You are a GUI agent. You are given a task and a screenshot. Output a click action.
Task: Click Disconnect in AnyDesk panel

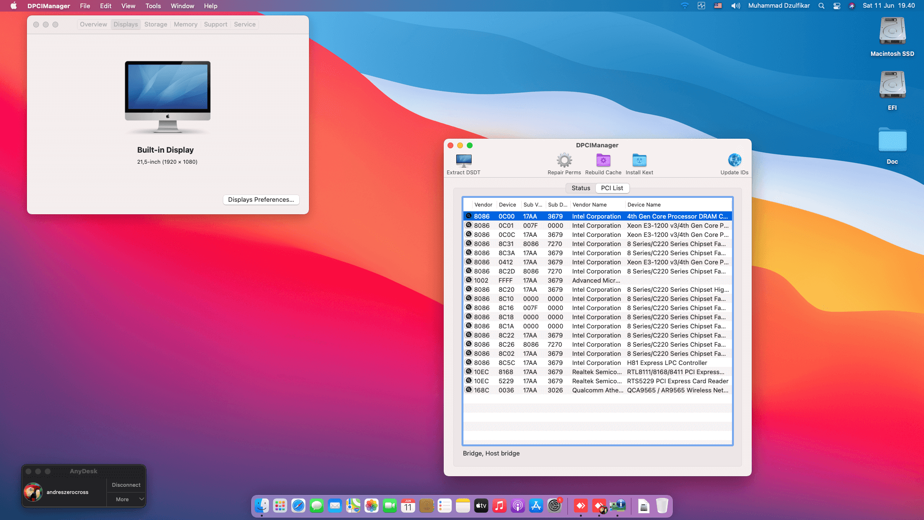(126, 485)
